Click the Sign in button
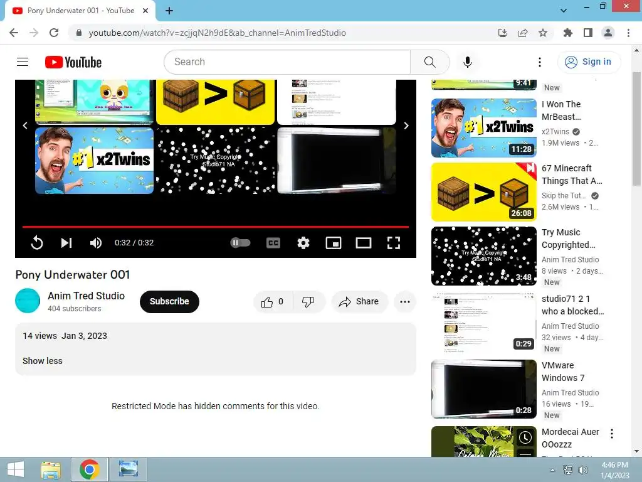 click(x=589, y=62)
